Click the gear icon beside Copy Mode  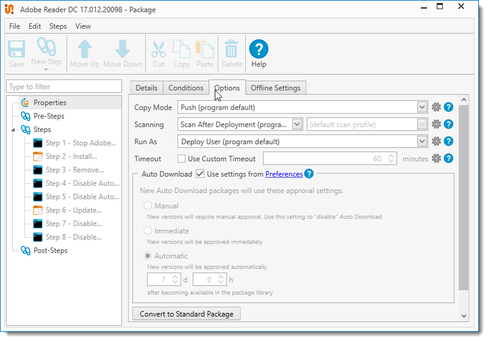(436, 108)
